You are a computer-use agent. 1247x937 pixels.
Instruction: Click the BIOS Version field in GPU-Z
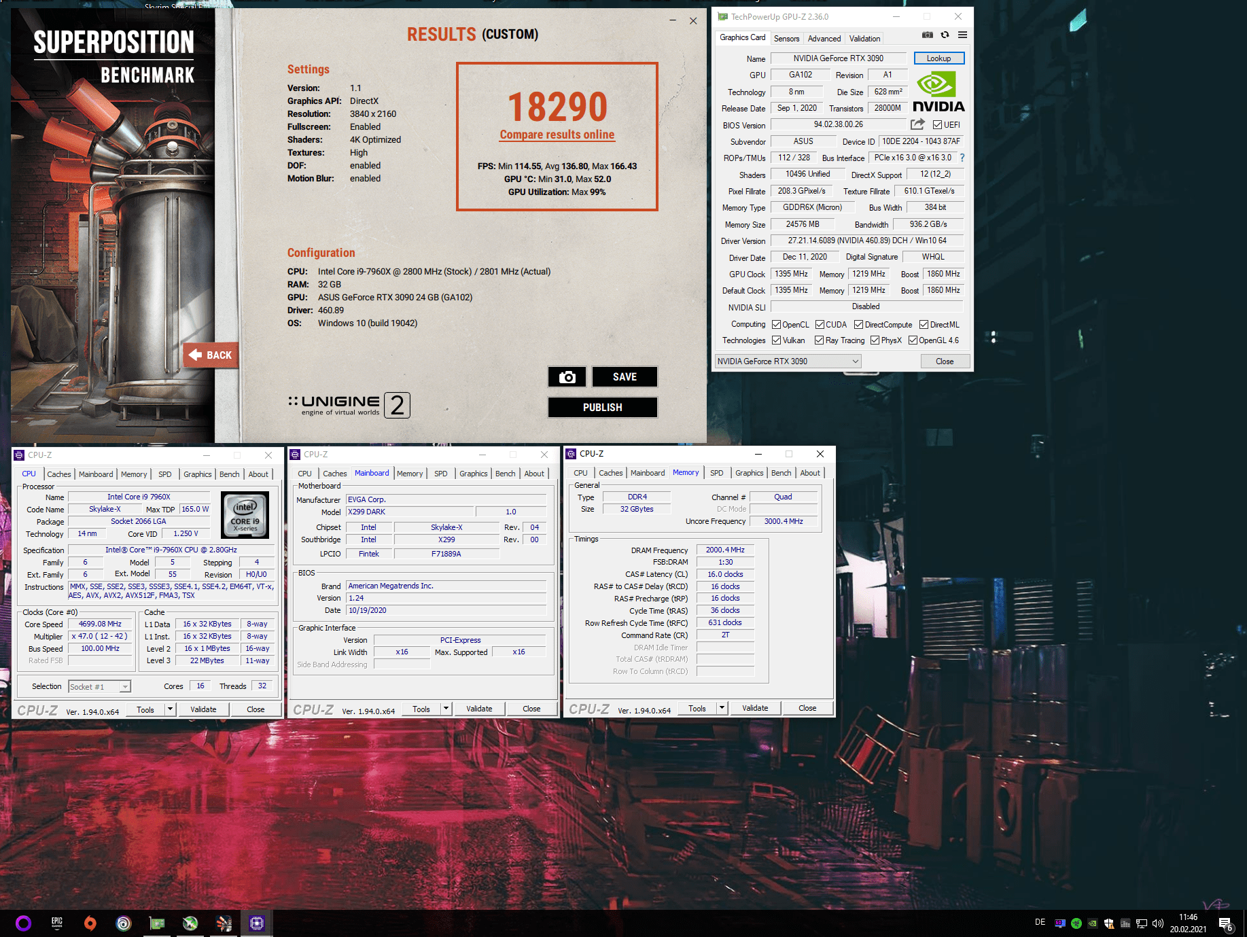[x=839, y=124]
